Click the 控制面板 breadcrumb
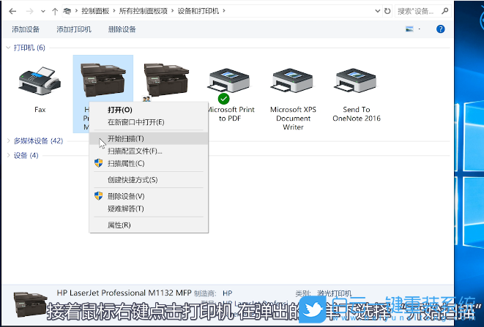Image resolution: width=484 pixels, height=327 pixels. tap(95, 11)
